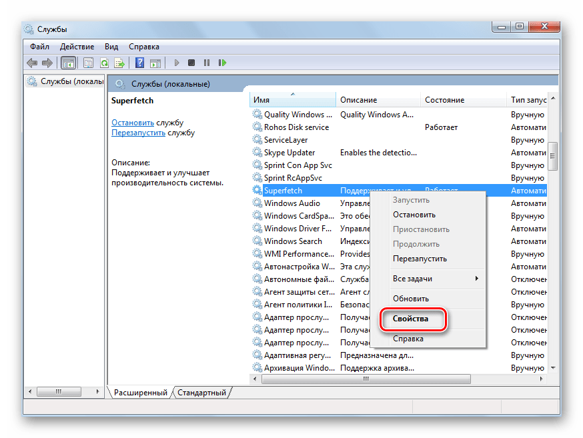The height and width of the screenshot is (438, 583).
Task: Click the Forward arrow toolbar icon
Action: 47,63
